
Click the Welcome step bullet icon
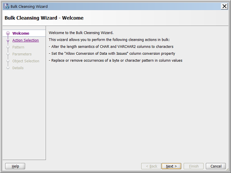(x=8, y=34)
